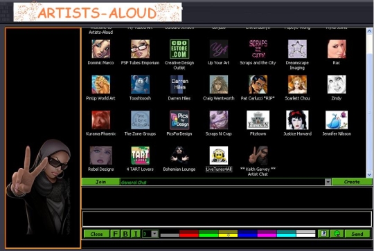The image size is (374, 251).
Task: Open the 4 TART Lovers room icon
Action: (140, 156)
